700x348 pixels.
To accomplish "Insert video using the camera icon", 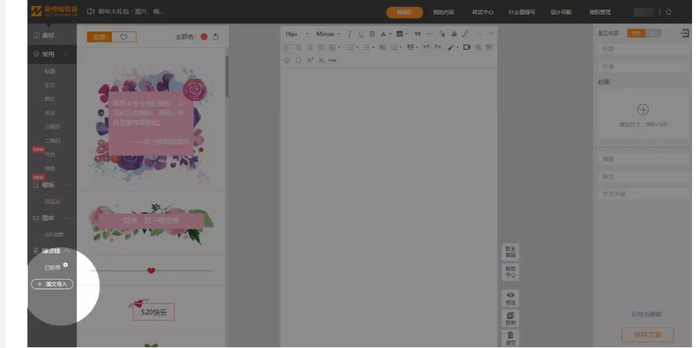I will [x=467, y=47].
